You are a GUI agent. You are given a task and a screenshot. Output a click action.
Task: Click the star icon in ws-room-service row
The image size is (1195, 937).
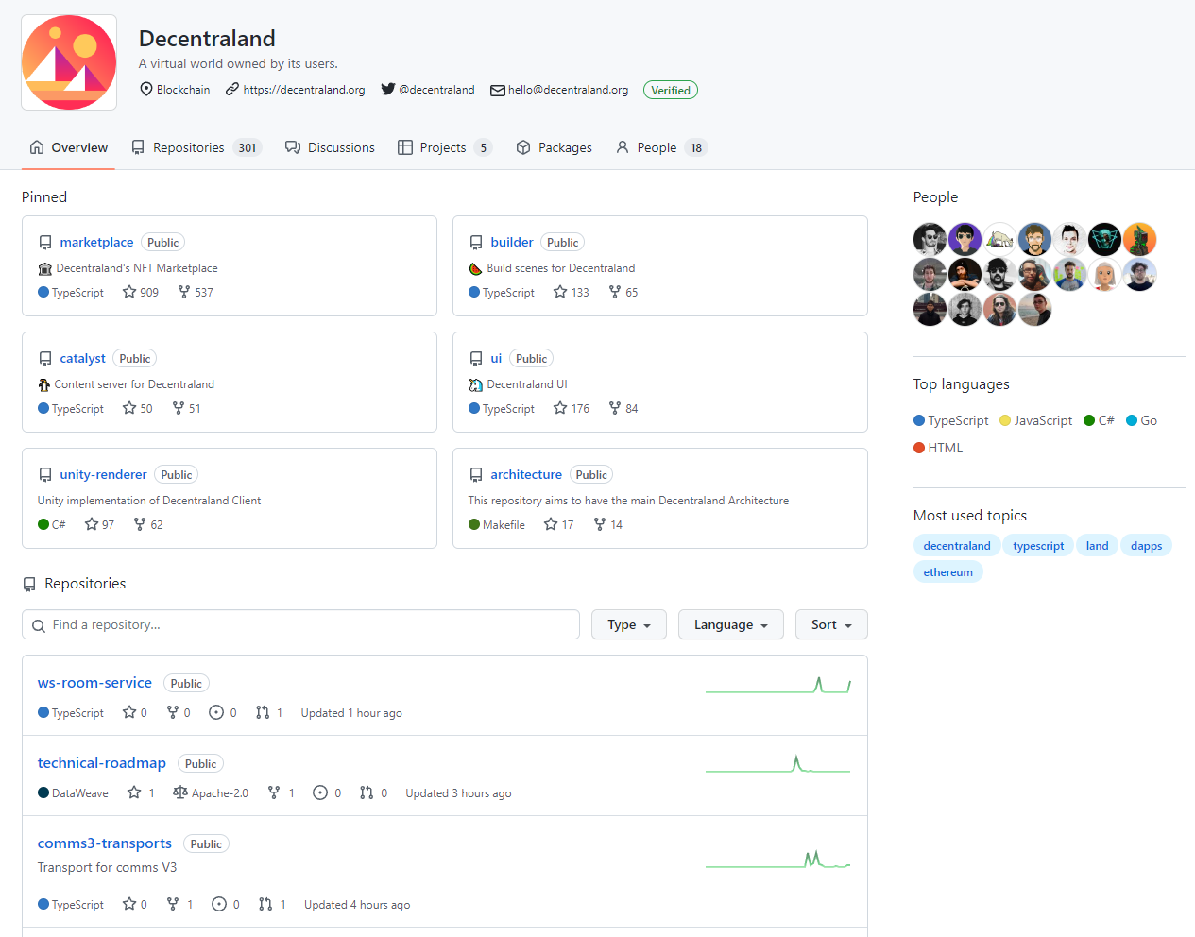[129, 712]
